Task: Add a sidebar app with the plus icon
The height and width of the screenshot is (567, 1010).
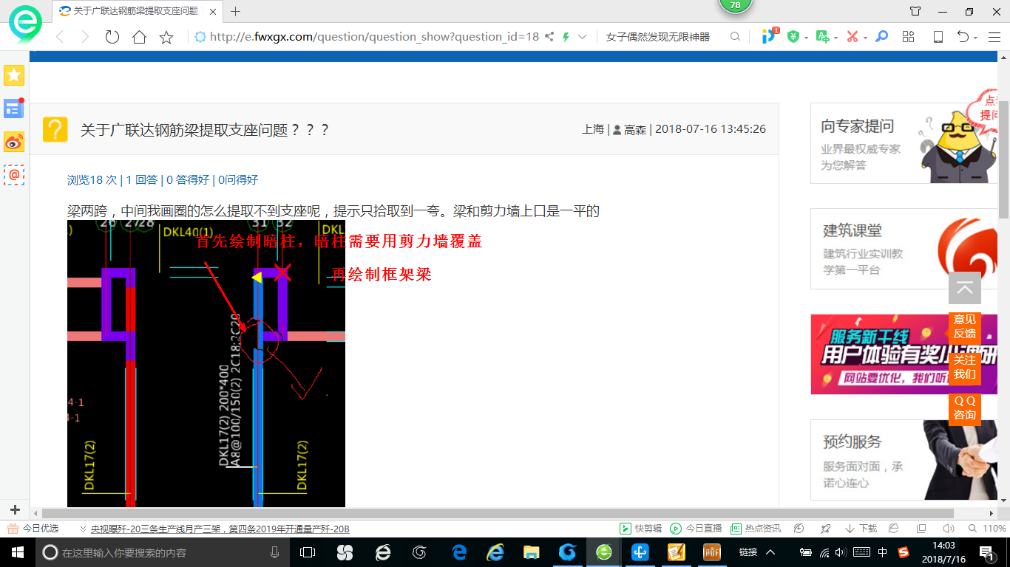Action: (15, 509)
